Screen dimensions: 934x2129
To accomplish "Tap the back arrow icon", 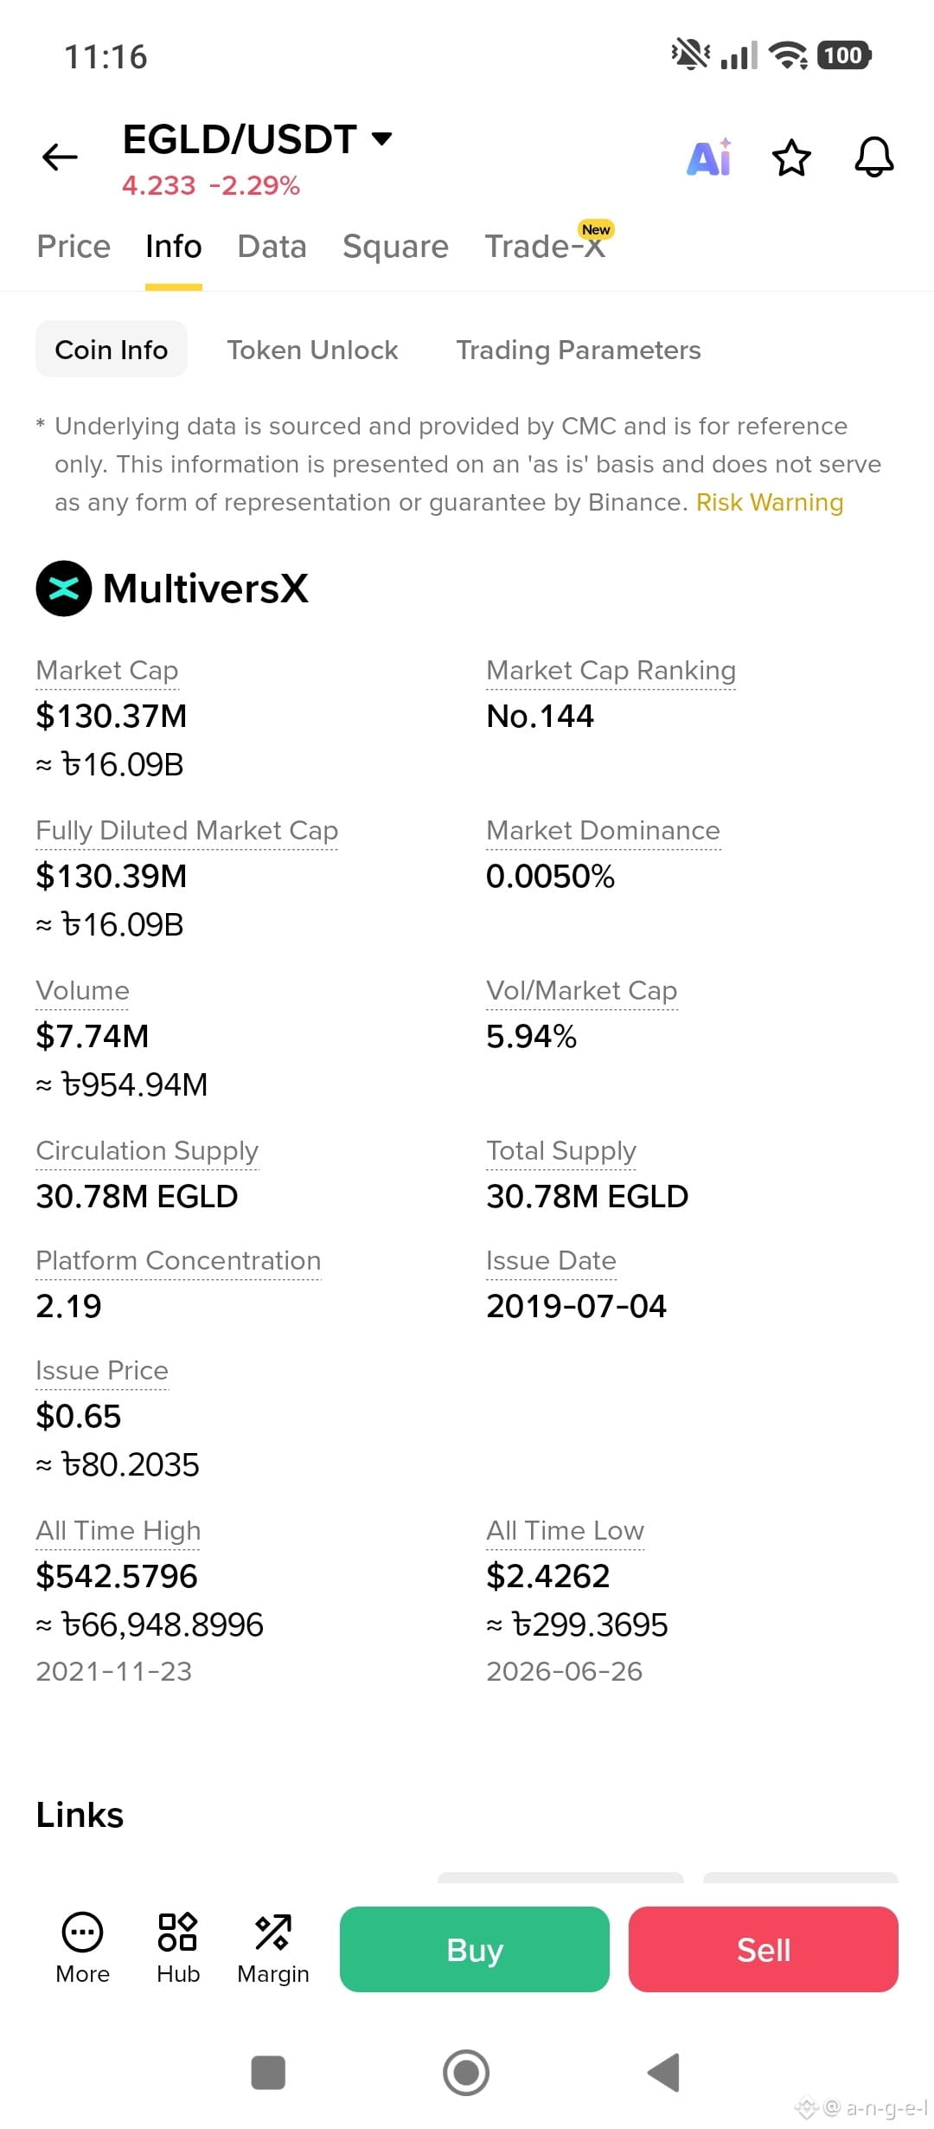I will [x=60, y=158].
